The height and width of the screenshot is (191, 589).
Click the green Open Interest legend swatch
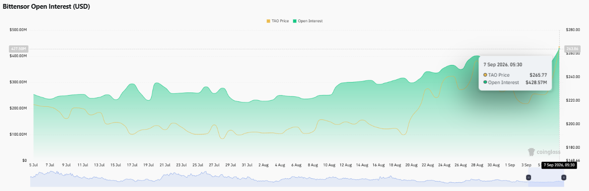(295, 21)
